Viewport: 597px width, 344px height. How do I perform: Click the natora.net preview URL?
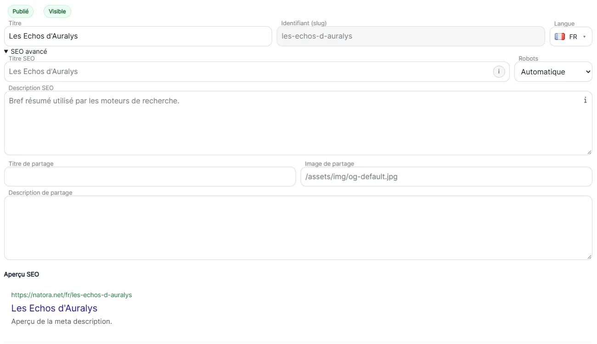72,295
